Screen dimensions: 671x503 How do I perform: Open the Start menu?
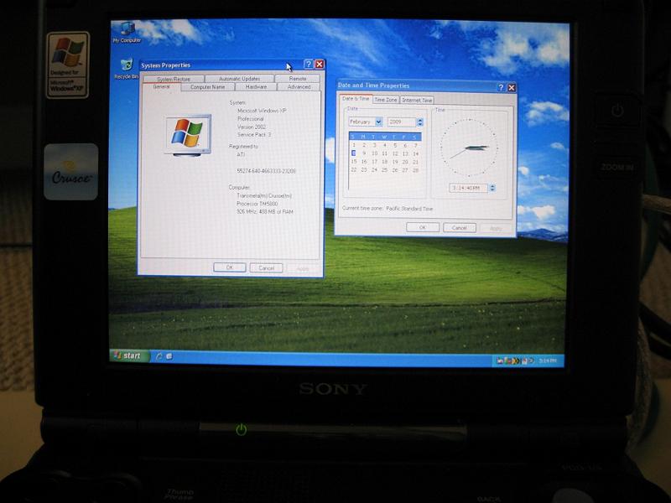tap(129, 355)
